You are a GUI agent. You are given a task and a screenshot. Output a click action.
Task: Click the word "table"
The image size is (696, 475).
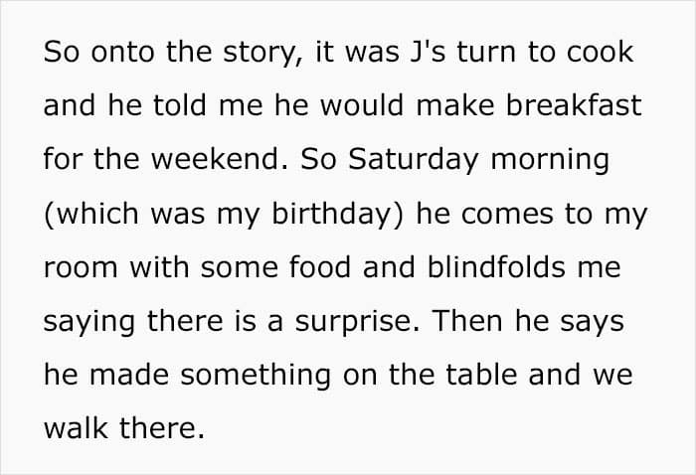pos(481,375)
